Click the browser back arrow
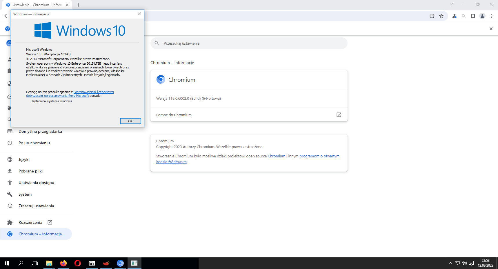This screenshot has height=269, width=498. [x=6, y=16]
